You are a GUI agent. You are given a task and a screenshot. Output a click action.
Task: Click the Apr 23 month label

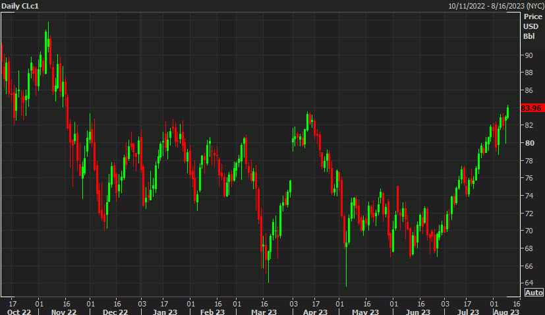pos(315,312)
